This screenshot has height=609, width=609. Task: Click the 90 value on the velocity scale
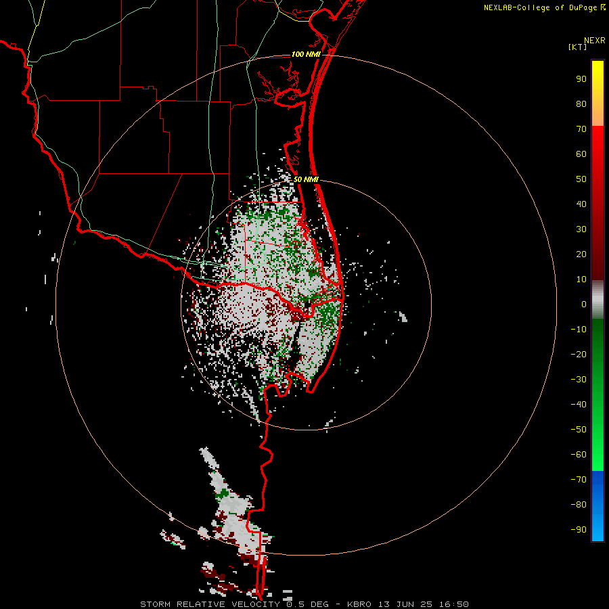pyautogui.click(x=581, y=79)
